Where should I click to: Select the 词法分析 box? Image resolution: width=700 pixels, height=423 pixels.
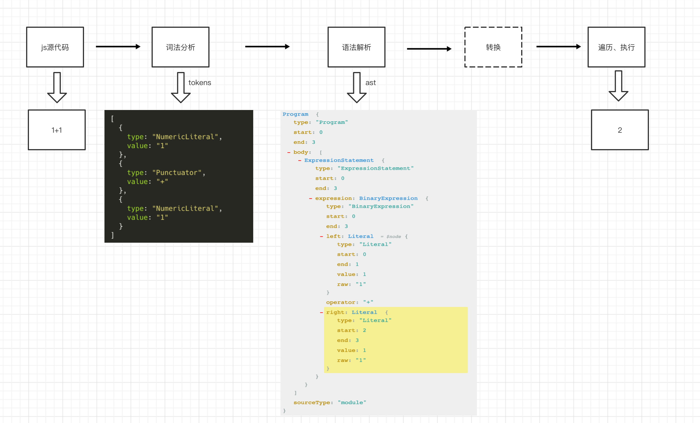181,47
